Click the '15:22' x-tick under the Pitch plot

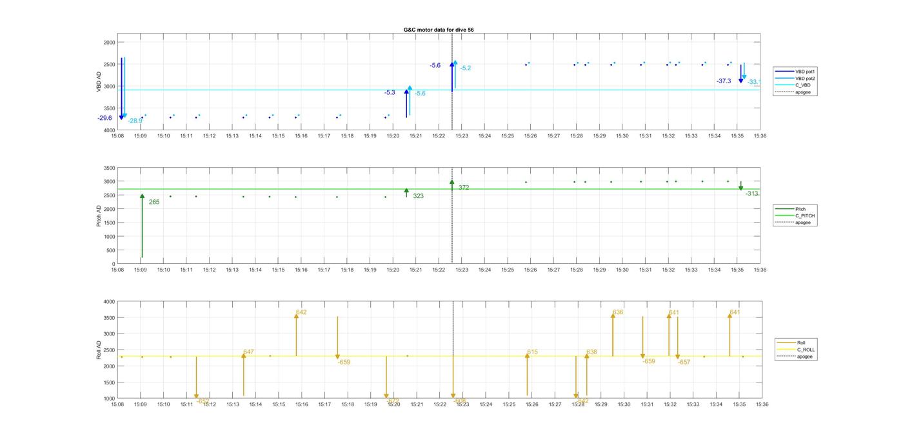[x=439, y=270]
